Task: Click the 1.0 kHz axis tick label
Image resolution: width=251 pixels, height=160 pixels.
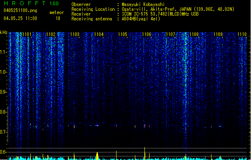Action: pos(3,72)
